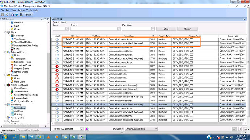The height and width of the screenshot is (140, 250).
Task: Open the Action toolbar dropdown
Action: 28,14
